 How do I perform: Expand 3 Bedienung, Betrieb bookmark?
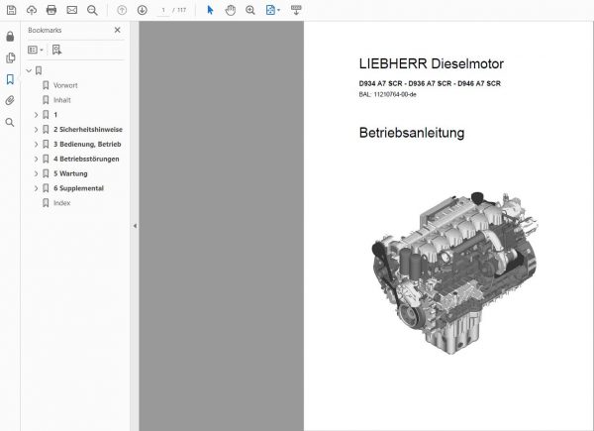point(36,144)
